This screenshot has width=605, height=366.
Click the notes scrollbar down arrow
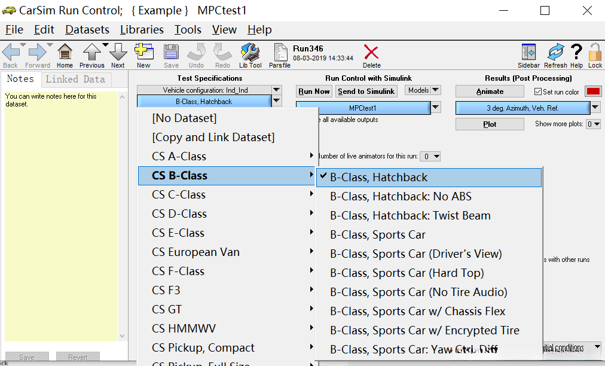pyautogui.click(x=123, y=336)
